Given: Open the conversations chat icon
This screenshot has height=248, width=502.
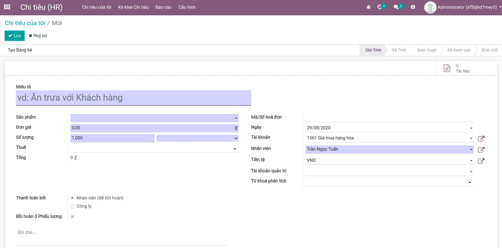Looking at the screenshot, I should click(396, 7).
